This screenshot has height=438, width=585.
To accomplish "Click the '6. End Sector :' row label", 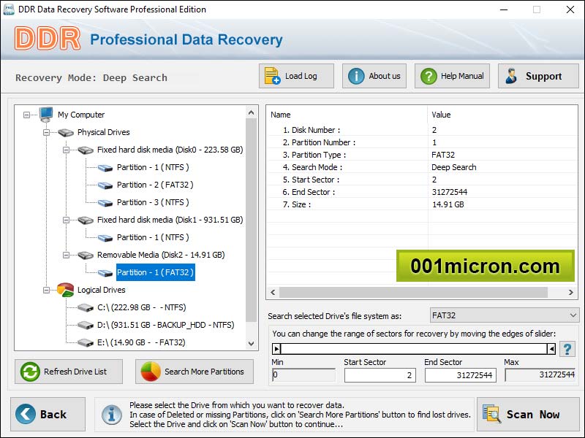I will click(x=309, y=192).
